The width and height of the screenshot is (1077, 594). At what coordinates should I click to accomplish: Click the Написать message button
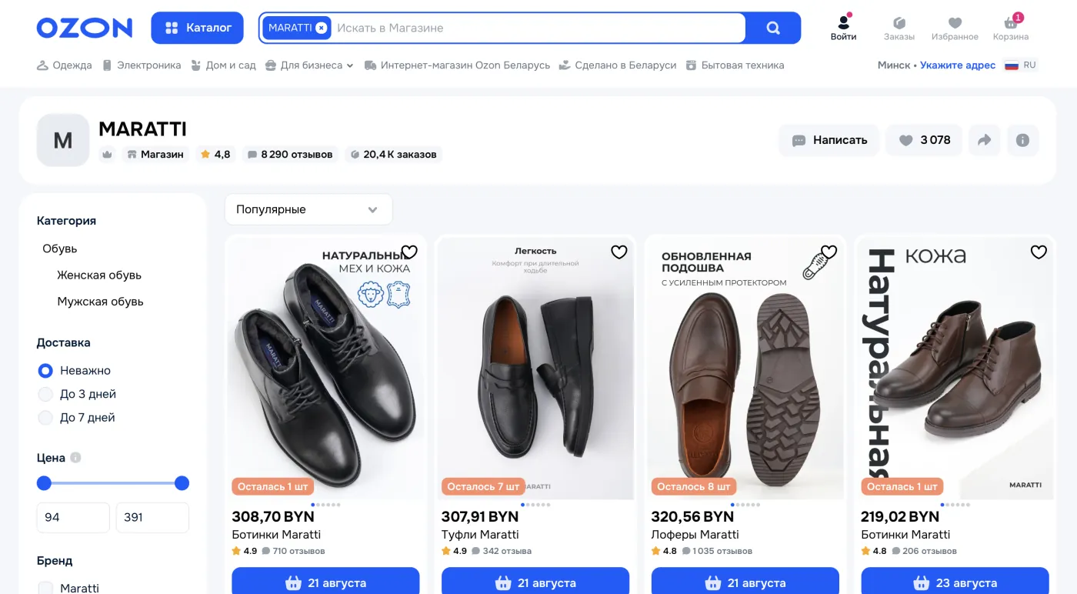coord(829,140)
